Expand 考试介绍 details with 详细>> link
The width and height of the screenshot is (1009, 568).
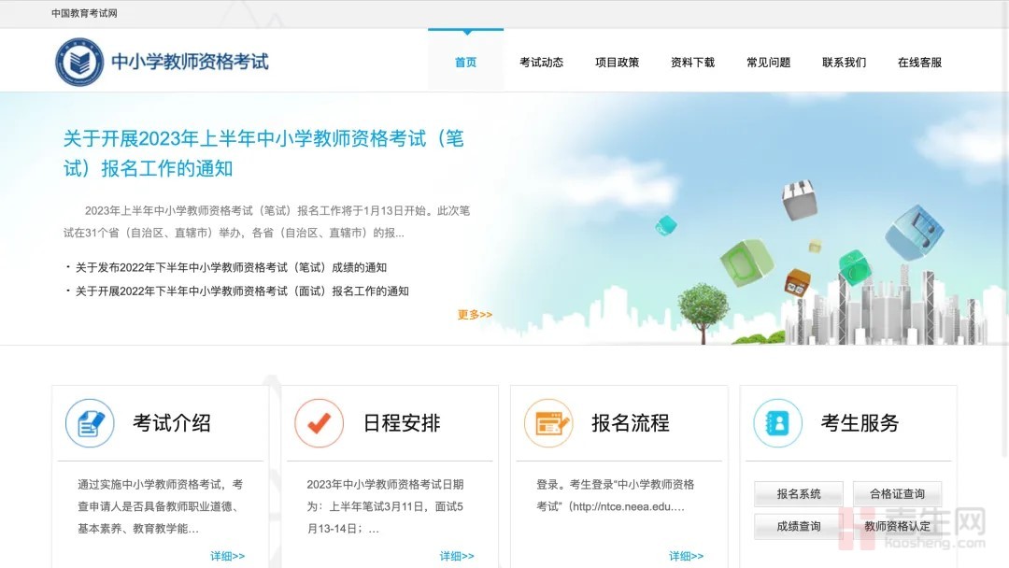[x=227, y=556]
